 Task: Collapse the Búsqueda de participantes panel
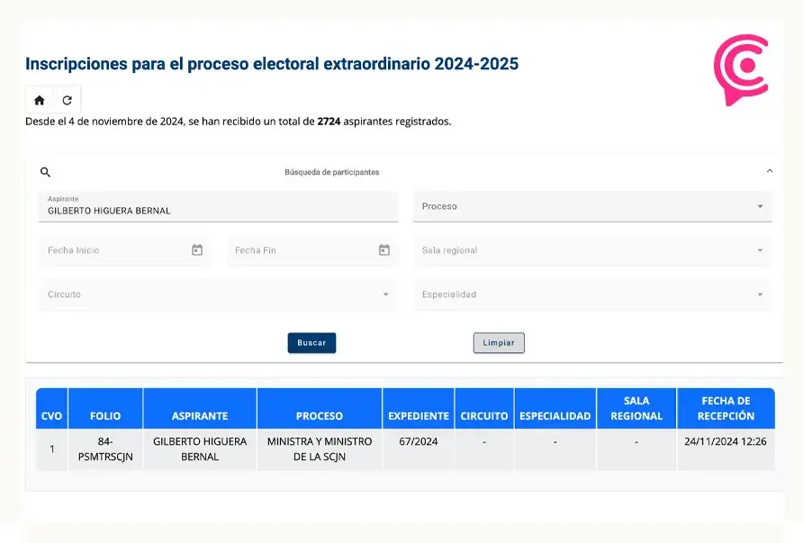(769, 171)
